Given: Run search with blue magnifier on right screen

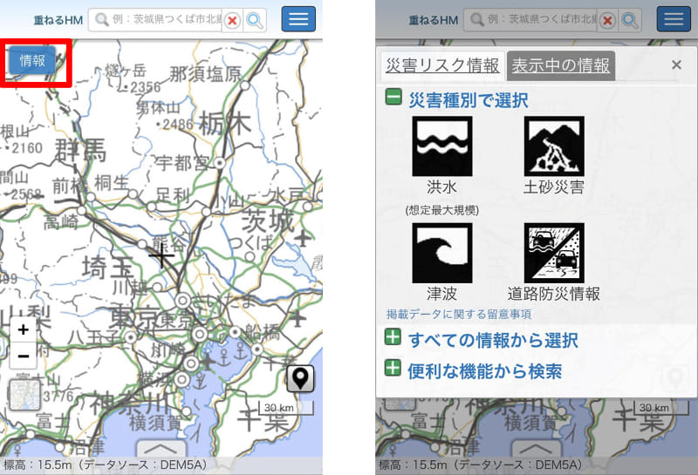Looking at the screenshot, I should click(630, 20).
